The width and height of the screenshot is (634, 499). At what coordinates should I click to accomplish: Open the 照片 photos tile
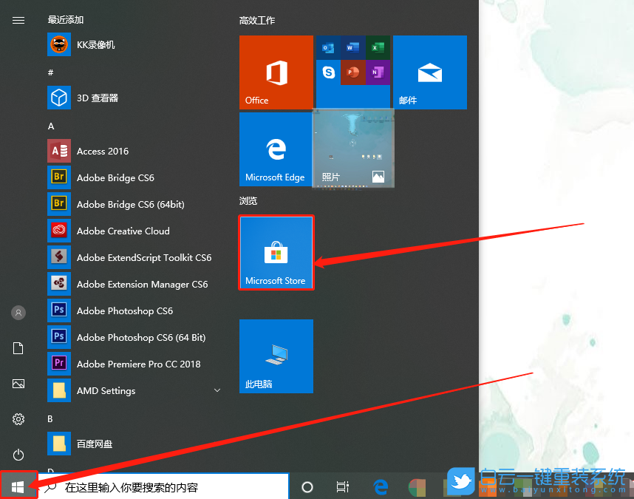click(x=353, y=149)
